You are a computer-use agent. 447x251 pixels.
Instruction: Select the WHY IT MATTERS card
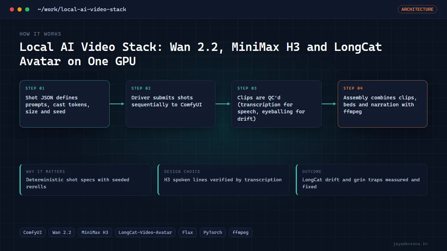pos(86,180)
